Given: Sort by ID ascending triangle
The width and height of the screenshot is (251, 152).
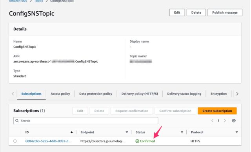Looking at the screenshot, I should pyautogui.click(x=71, y=132).
